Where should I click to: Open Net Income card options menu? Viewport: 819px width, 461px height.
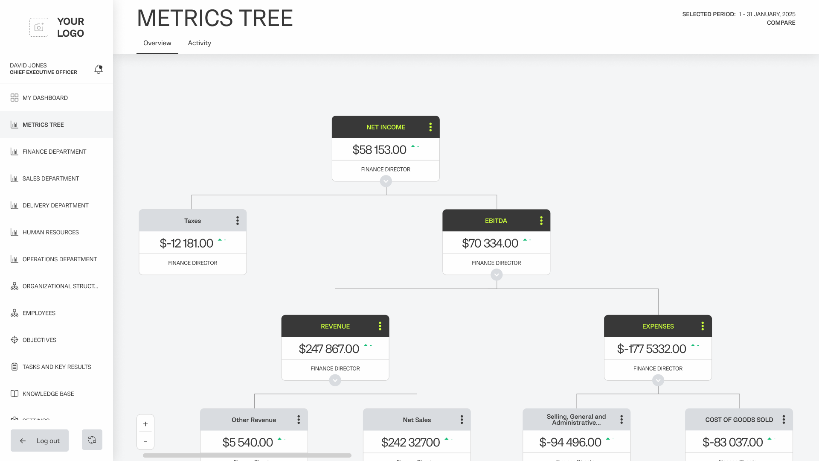click(x=430, y=127)
